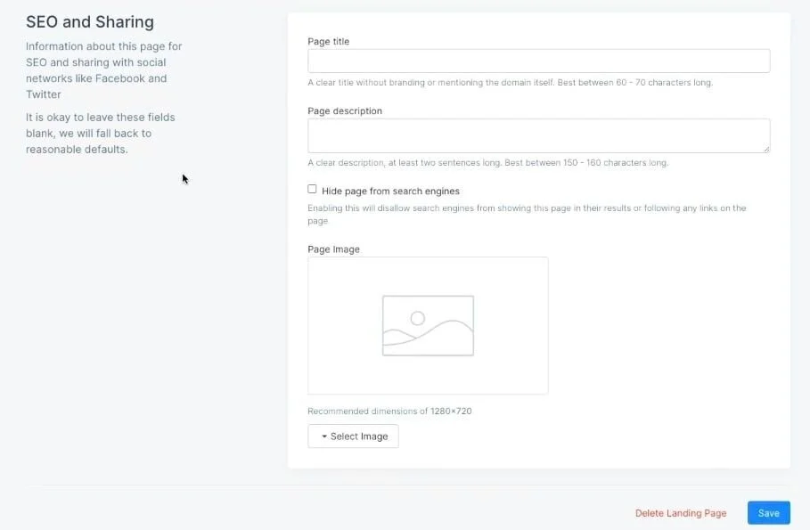The width and height of the screenshot is (810, 530).
Task: Open the Select Image dropdown
Action: tap(354, 436)
